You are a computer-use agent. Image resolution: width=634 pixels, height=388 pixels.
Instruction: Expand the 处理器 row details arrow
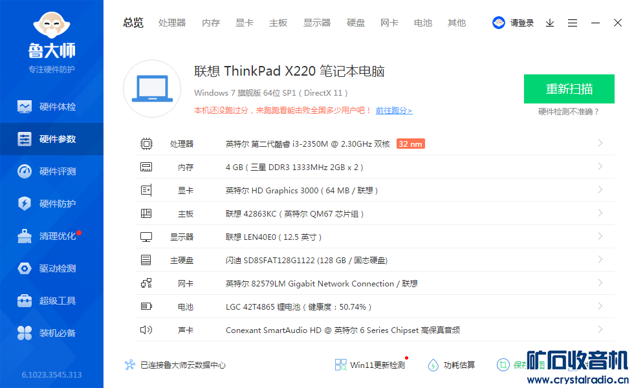coord(600,144)
